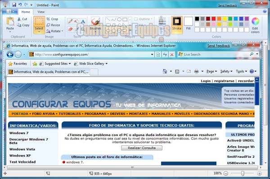Toggle Fill color selection

point(189,24)
